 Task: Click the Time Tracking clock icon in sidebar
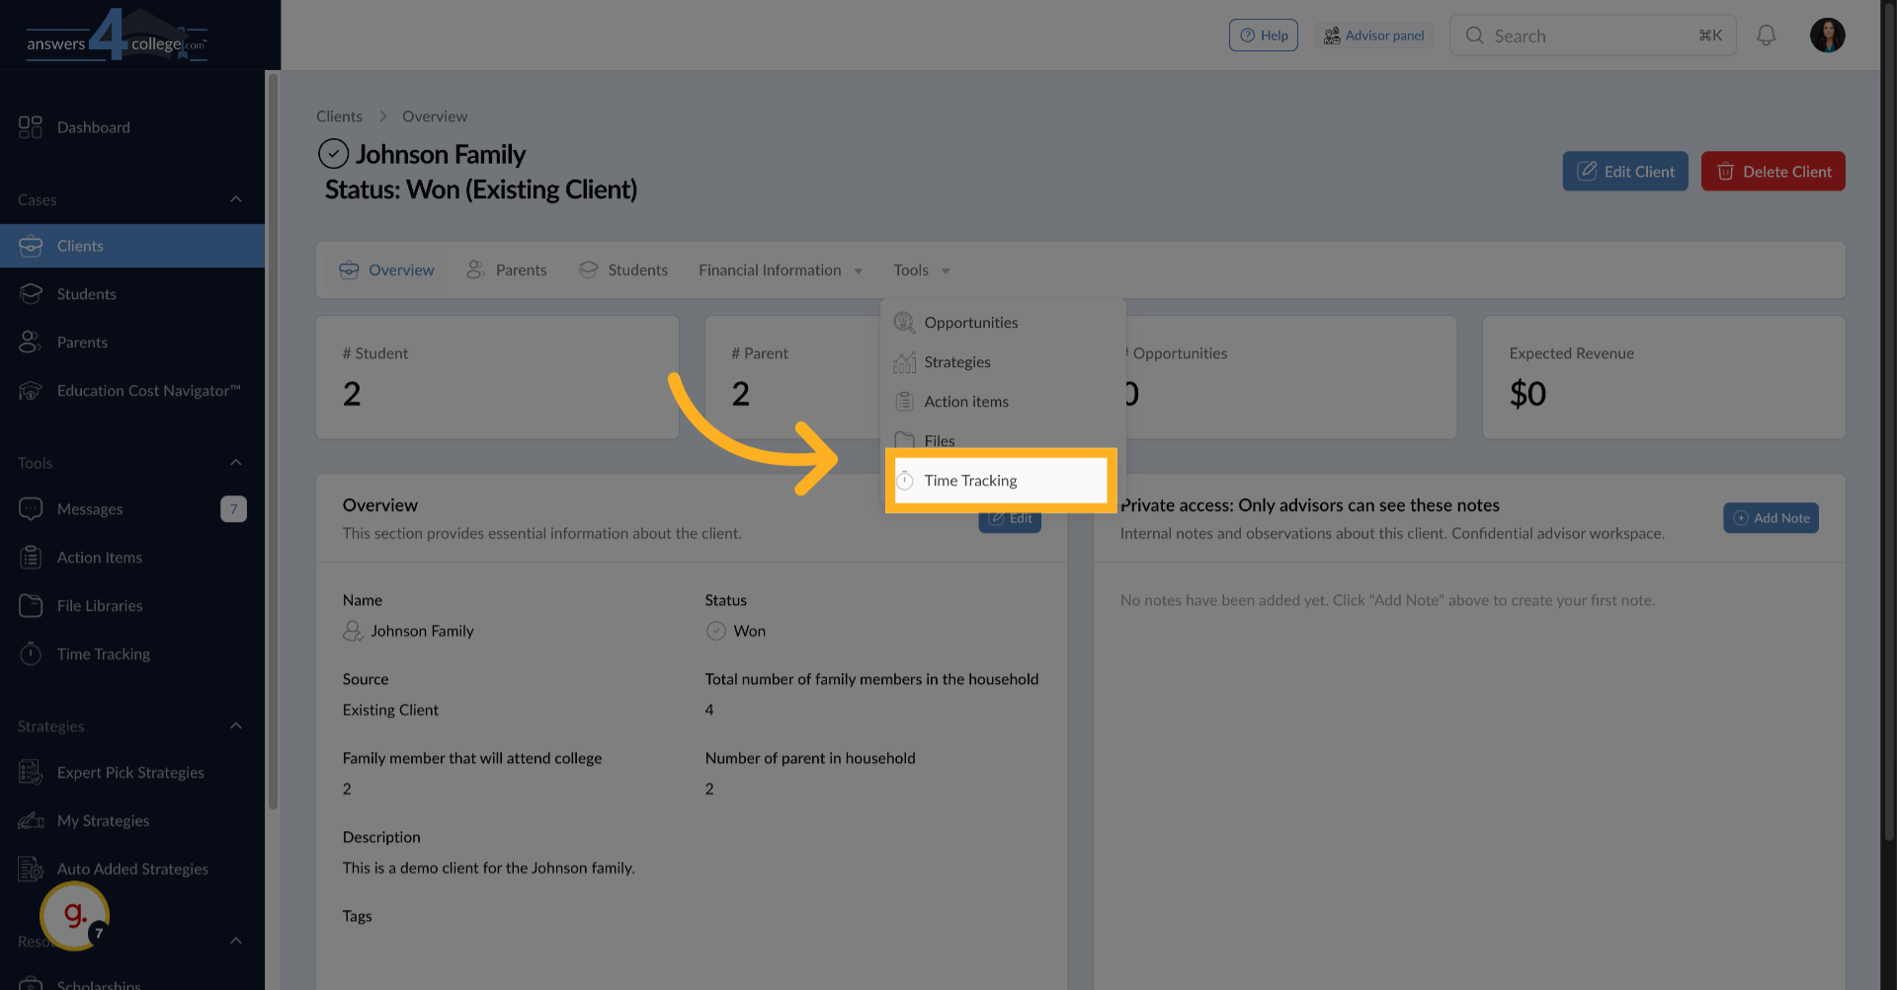(31, 653)
